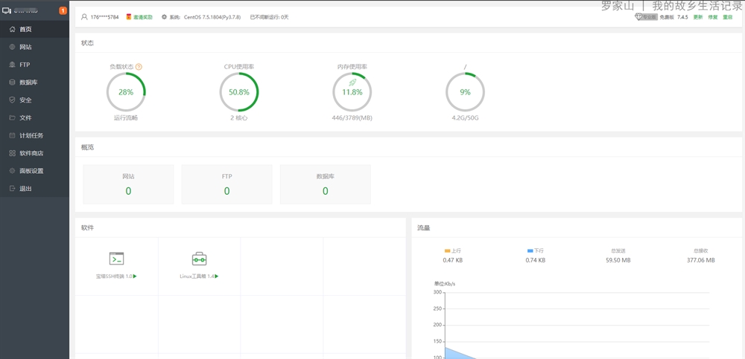Click the blue 下行 legend swatch
This screenshot has height=359, width=745.
point(530,250)
